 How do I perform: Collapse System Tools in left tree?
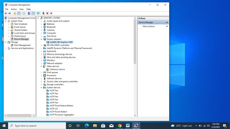(x=6, y=21)
